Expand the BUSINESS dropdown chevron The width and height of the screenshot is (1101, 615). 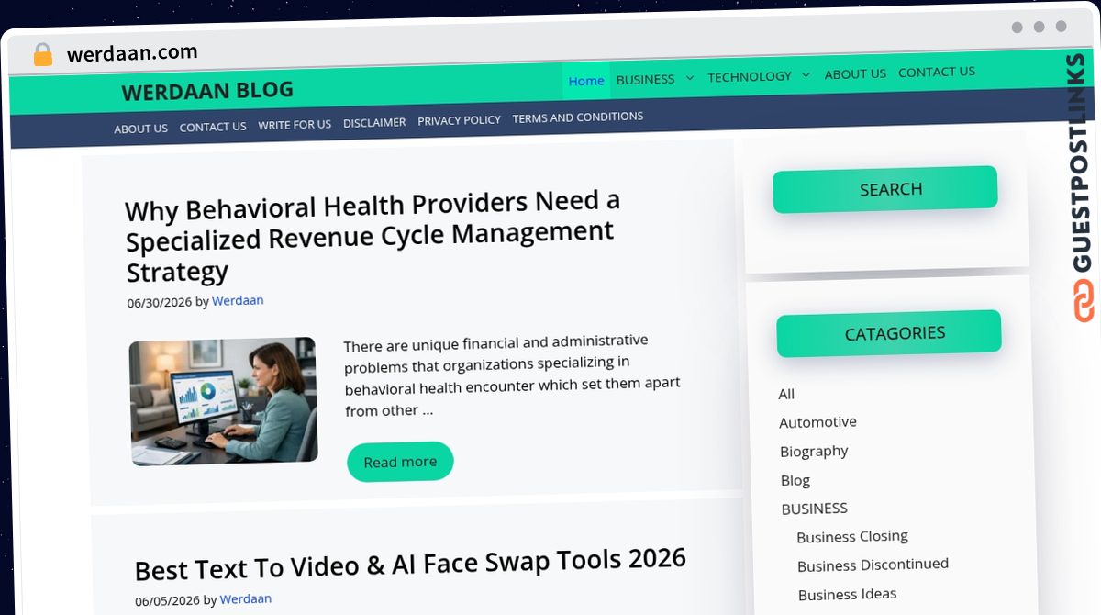(690, 78)
